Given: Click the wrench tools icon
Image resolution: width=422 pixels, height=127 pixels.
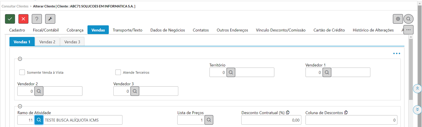Looking at the screenshot, I should [x=50, y=19].
